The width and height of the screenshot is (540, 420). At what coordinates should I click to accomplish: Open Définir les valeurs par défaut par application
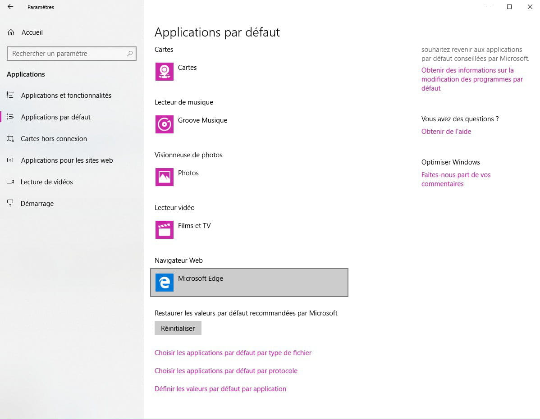220,388
